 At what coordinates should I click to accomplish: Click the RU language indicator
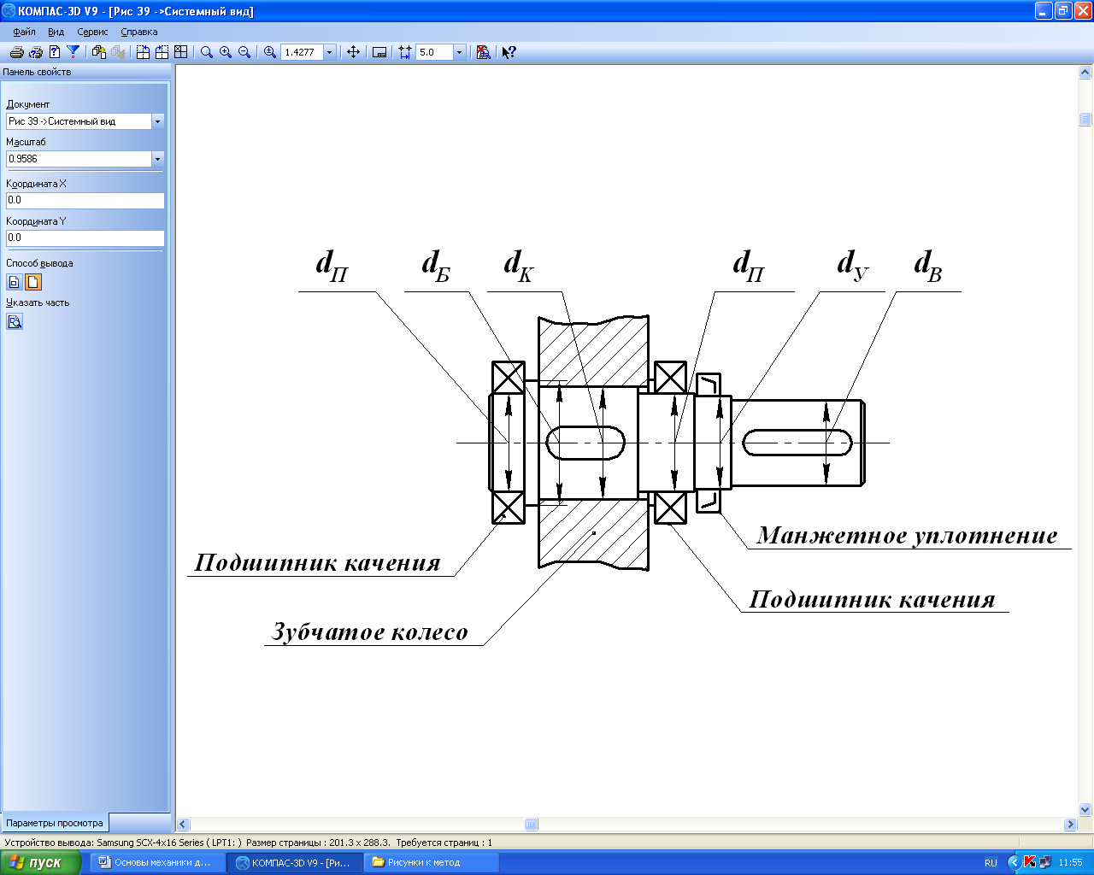(x=991, y=863)
